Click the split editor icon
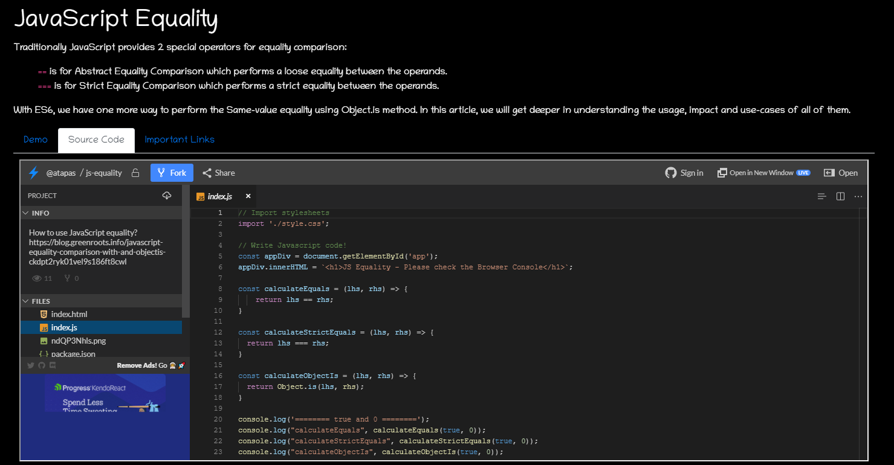Image resolution: width=894 pixels, height=465 pixels. tap(840, 196)
